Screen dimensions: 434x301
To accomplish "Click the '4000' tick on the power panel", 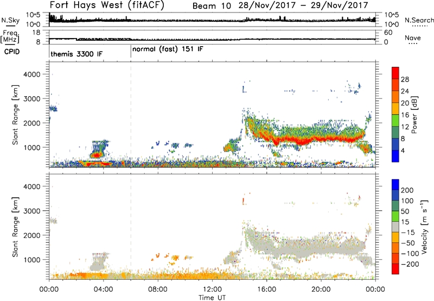I will coord(31,74).
